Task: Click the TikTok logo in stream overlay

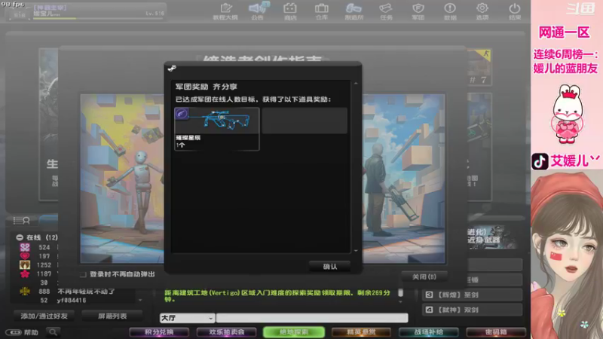Action: point(540,161)
